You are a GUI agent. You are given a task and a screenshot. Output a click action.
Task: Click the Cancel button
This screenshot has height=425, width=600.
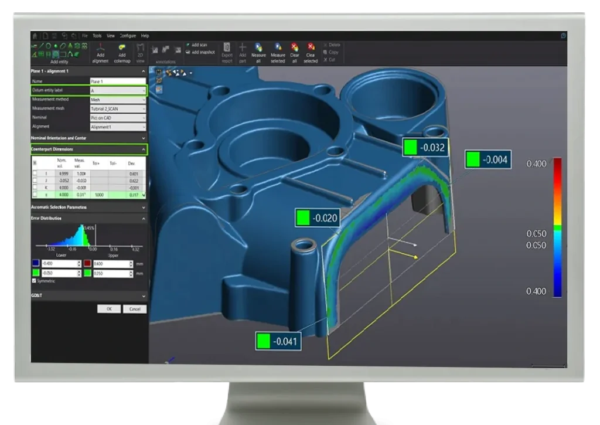click(135, 309)
